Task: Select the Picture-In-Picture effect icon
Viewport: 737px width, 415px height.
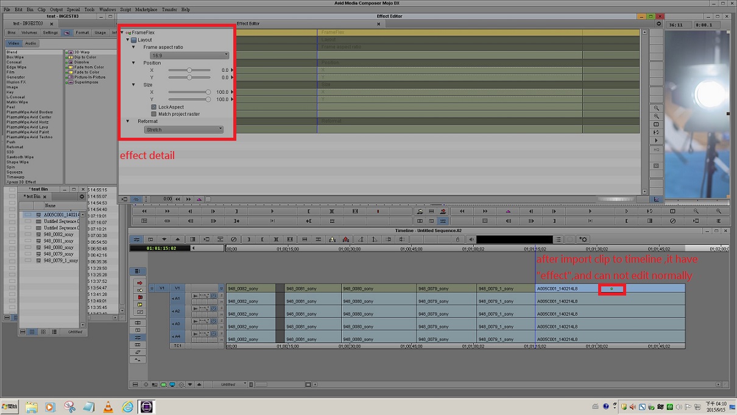Action: [x=69, y=77]
